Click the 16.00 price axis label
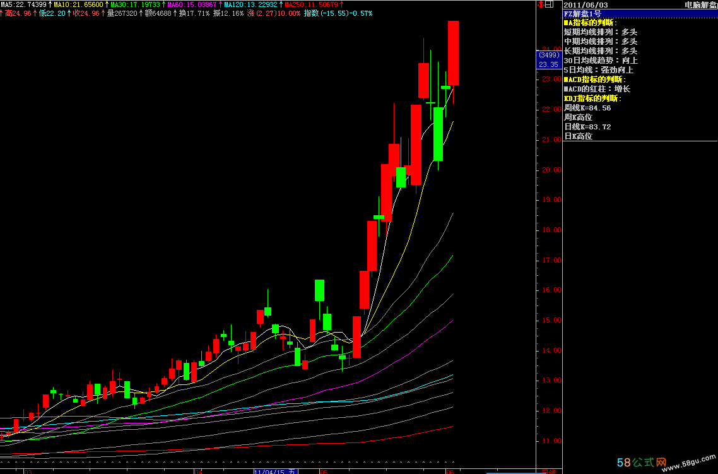 coord(551,290)
